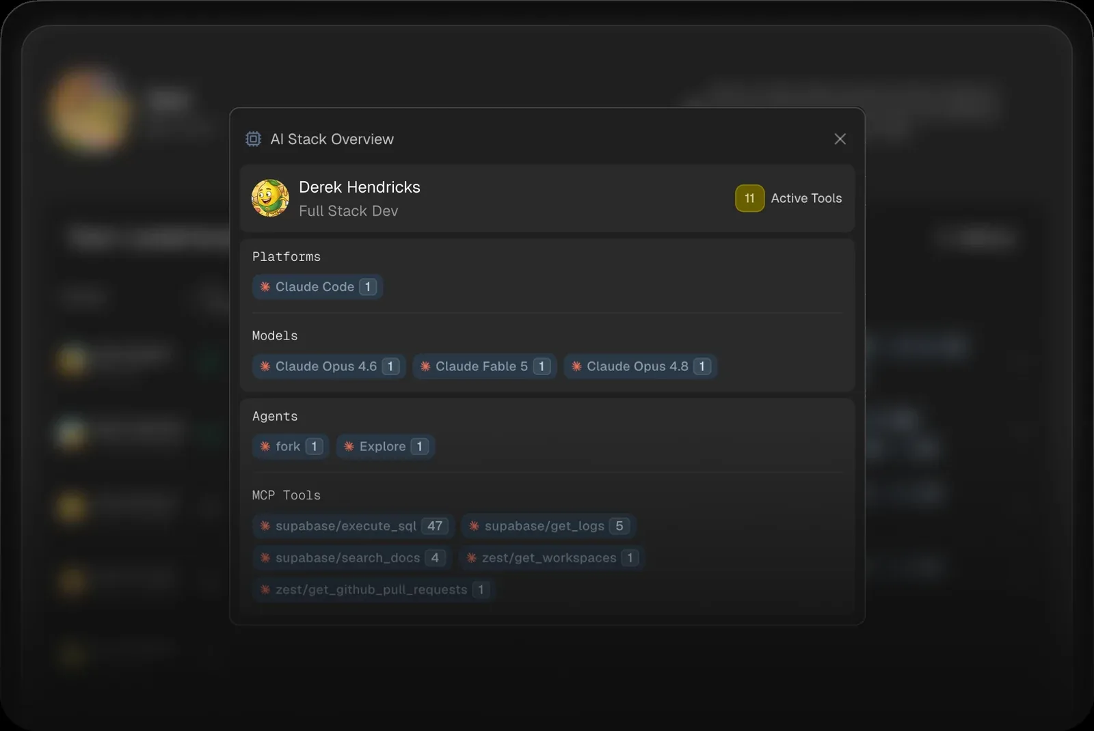The width and height of the screenshot is (1094, 731).
Task: Click the asterisk icon on zest/get_workspaces
Action: click(x=471, y=557)
